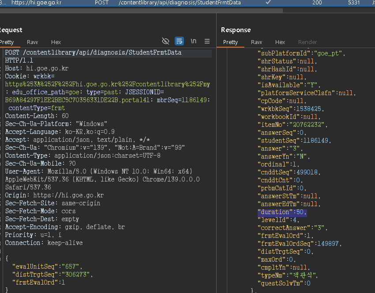Open the Response Render tab
The image size is (375, 293).
(x=307, y=42)
